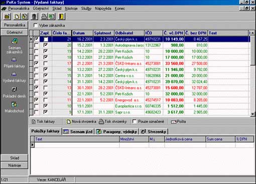Click the edit document toolbar icon
The image size is (256, 184).
[x=24, y=17]
